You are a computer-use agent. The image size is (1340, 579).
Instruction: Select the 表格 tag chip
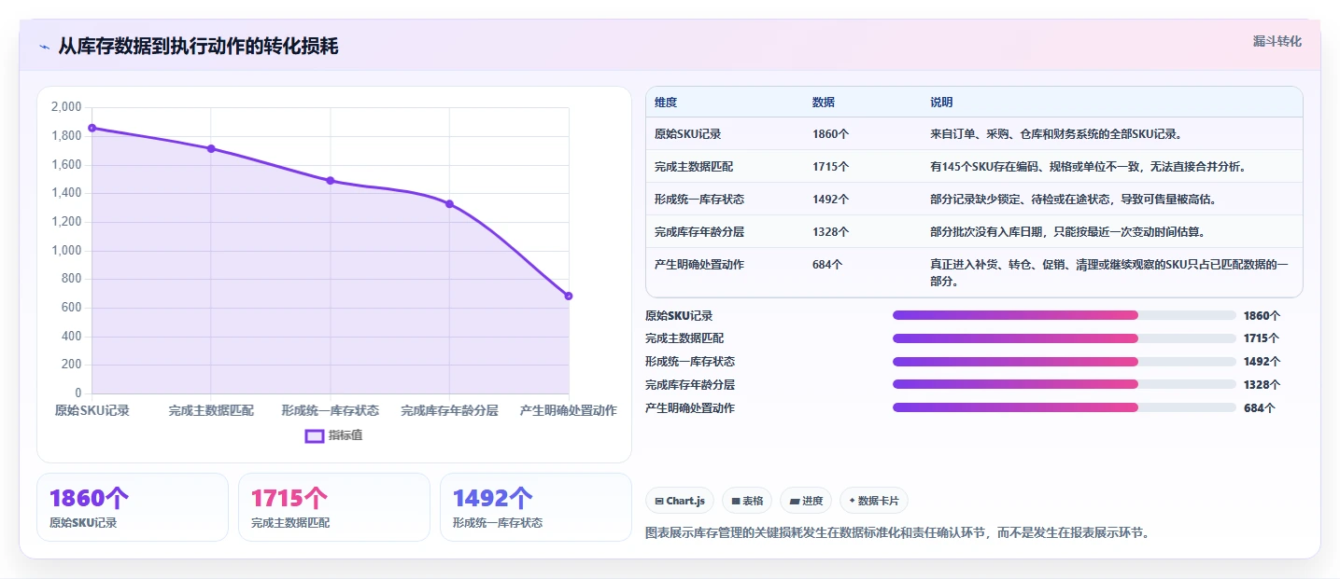pyautogui.click(x=747, y=501)
